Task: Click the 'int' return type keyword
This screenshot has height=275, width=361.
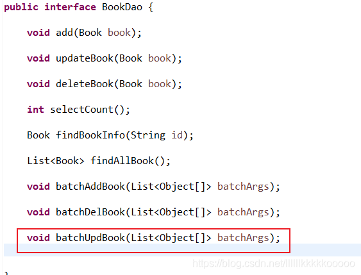Action: 35,110
